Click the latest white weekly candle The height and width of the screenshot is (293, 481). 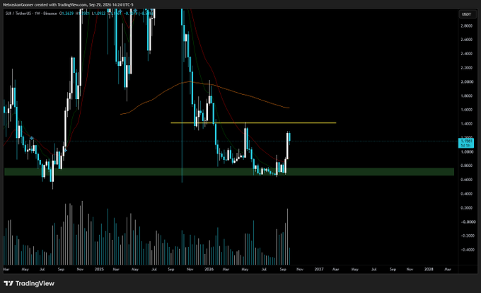tap(287, 145)
